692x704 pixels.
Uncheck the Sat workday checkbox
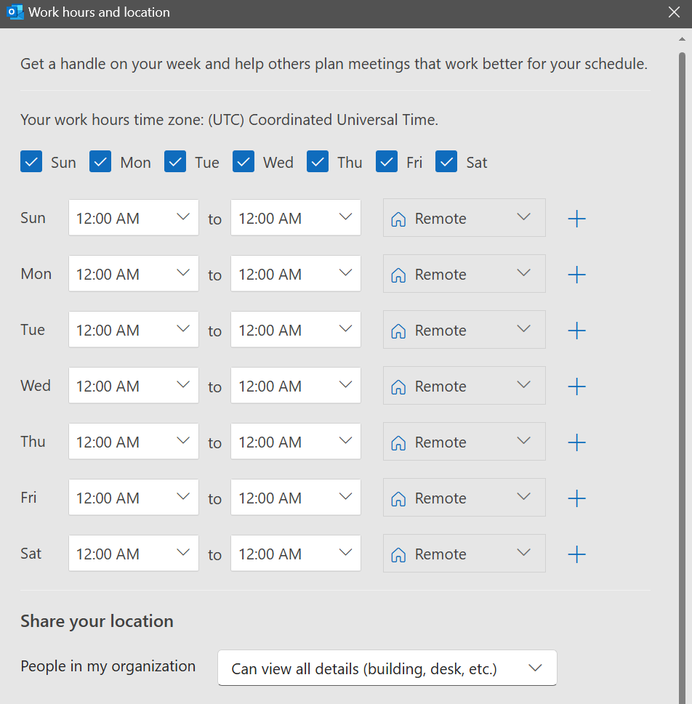pyautogui.click(x=446, y=161)
